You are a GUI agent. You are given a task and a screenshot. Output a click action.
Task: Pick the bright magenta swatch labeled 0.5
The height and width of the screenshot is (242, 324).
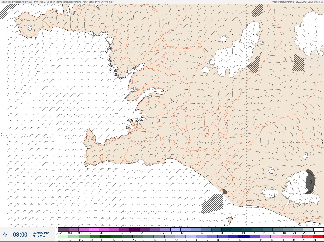(x=94, y=229)
